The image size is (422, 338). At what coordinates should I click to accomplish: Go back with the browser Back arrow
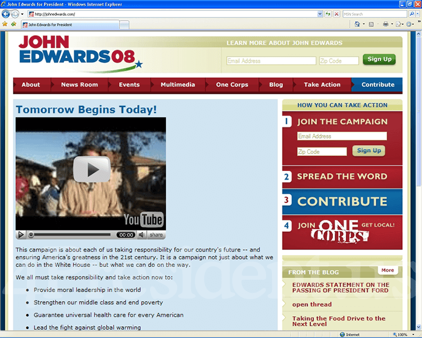click(6, 13)
